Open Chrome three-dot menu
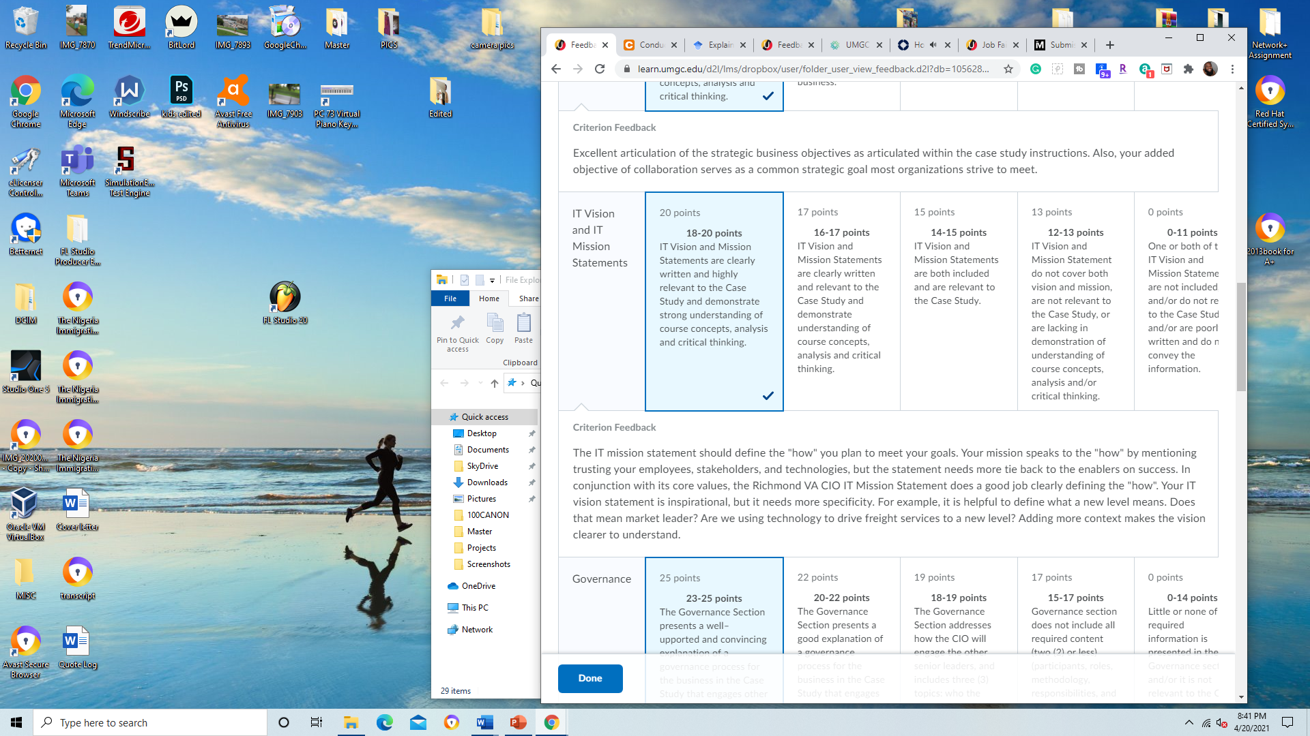Image resolution: width=1310 pixels, height=736 pixels. click(1232, 69)
